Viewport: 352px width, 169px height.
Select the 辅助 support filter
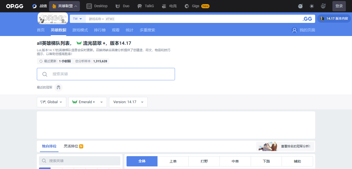[297, 161]
